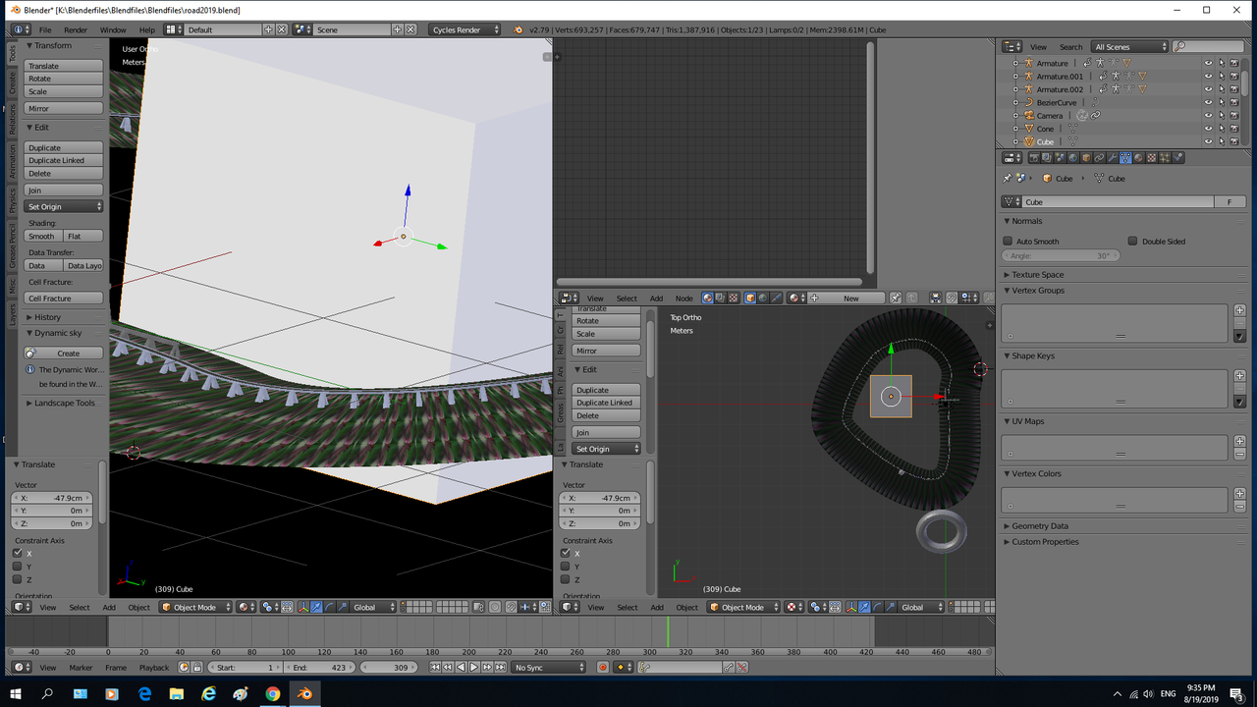
Task: Select texture nodes type in node editor header
Action: click(x=734, y=298)
